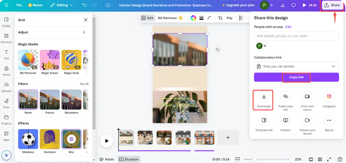Open the File menu
Screen dimensions: 346x163
point(19,5)
